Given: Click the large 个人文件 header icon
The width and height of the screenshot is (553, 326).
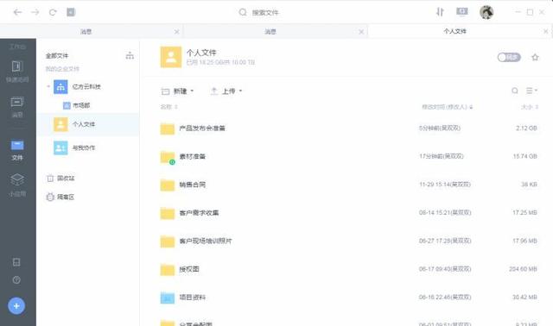Looking at the screenshot, I should [x=171, y=57].
